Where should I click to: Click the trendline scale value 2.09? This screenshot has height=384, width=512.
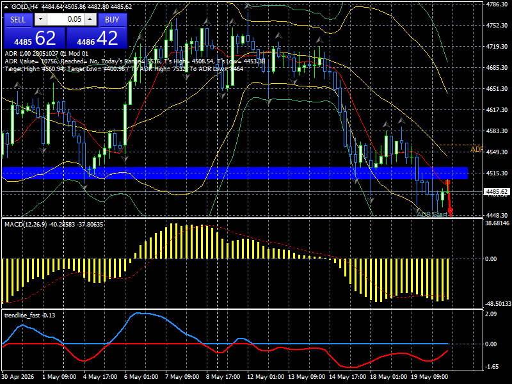491,314
